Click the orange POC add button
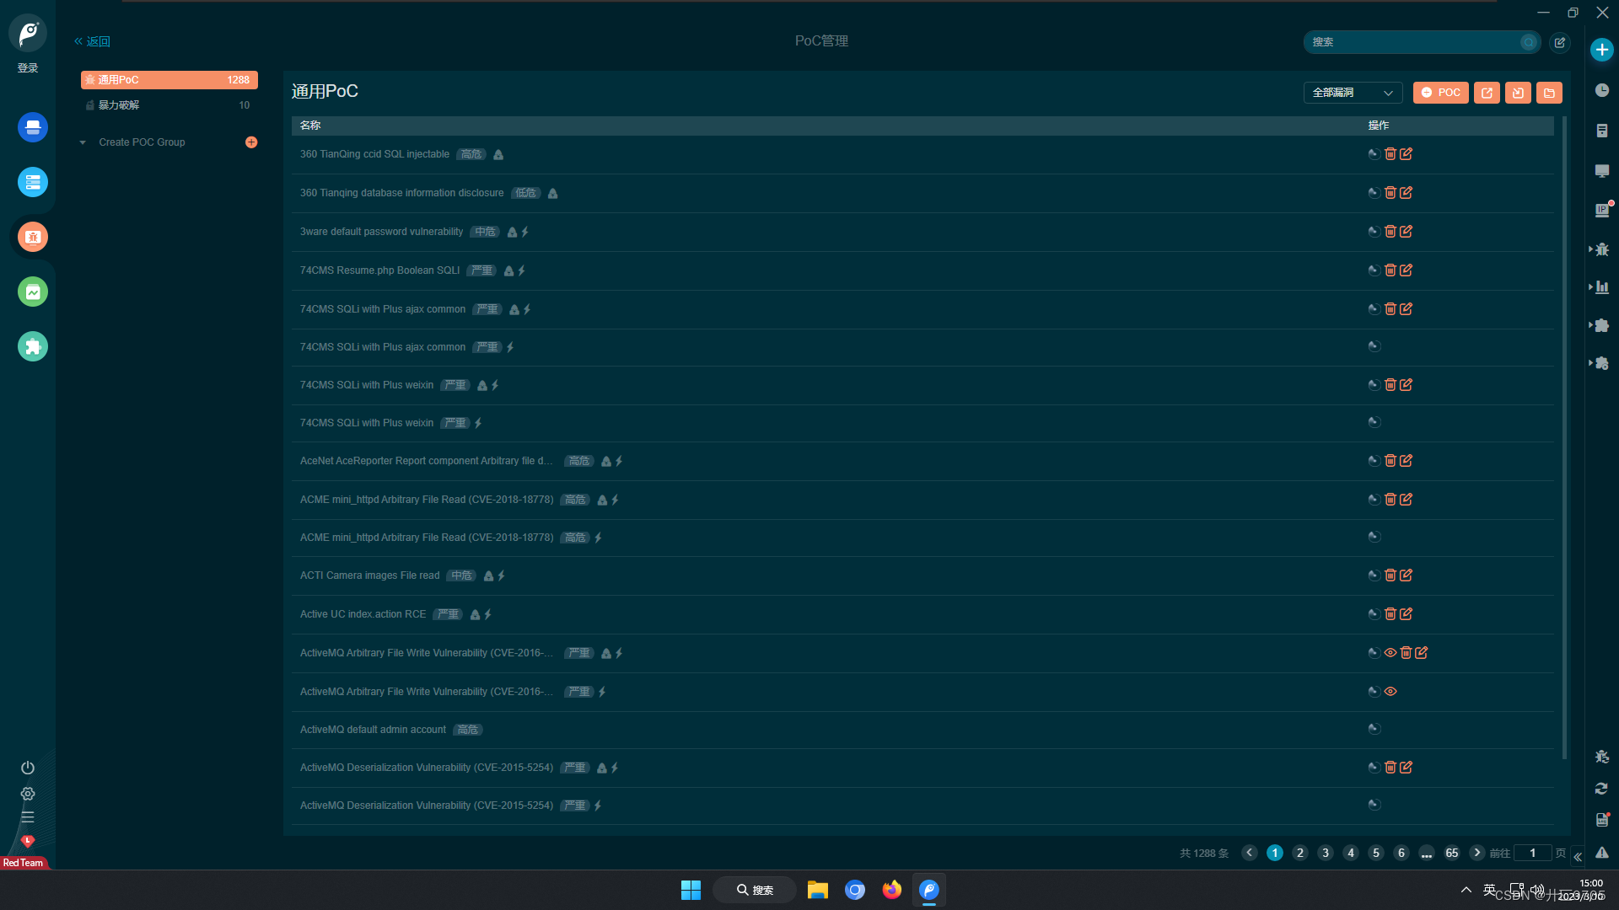Screen dimensions: 1619x910 click(x=1440, y=93)
